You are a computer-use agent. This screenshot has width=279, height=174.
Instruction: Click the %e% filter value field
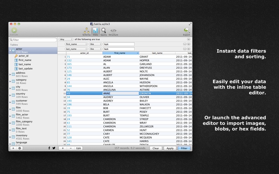119,49
